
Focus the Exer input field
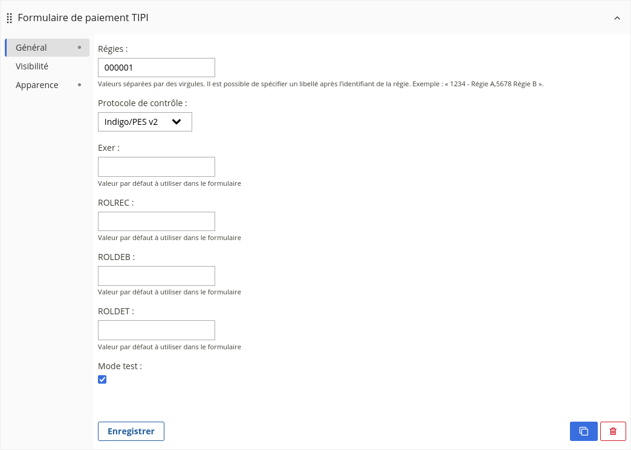pos(157,166)
